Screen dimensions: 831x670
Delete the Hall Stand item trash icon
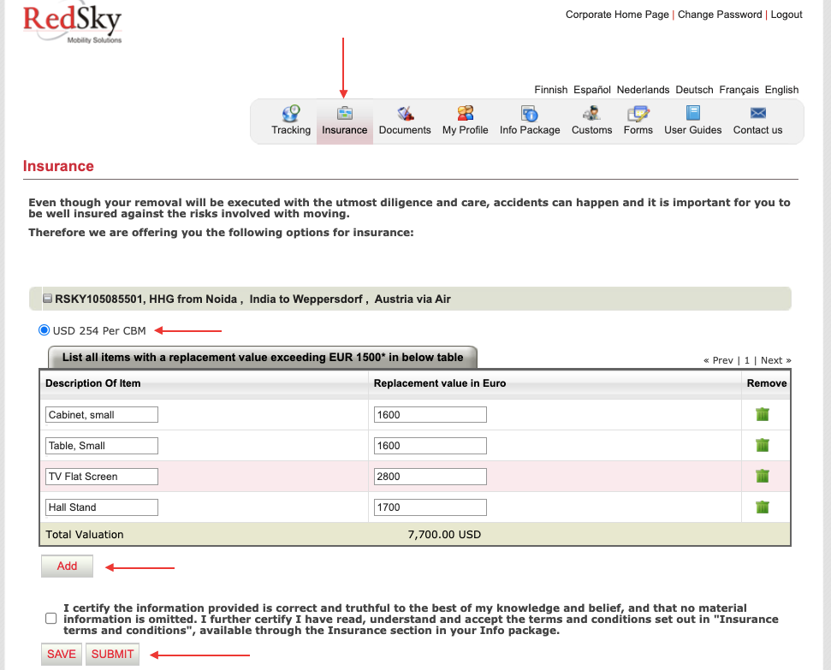[762, 507]
